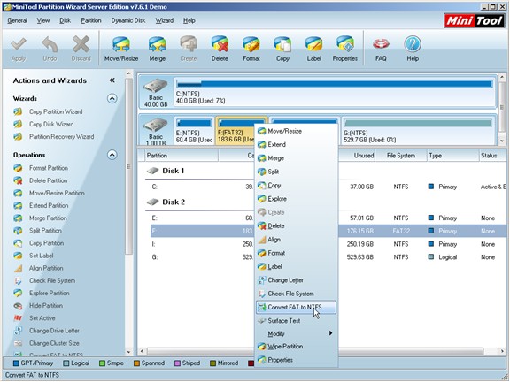Click the Unused column header
Screen dimensions: 510x382
coord(357,156)
